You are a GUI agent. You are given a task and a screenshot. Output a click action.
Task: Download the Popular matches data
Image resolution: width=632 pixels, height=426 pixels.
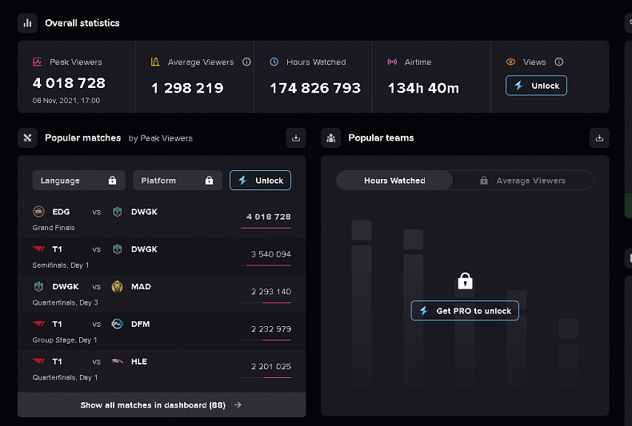(296, 138)
